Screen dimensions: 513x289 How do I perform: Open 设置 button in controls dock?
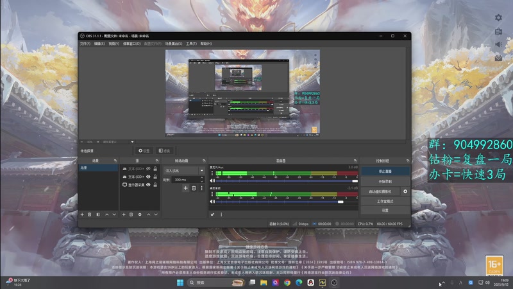tap(385, 210)
